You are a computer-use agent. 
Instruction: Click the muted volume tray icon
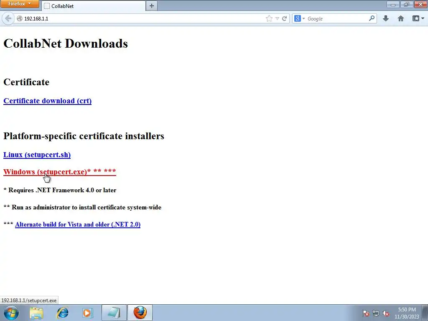pyautogui.click(x=386, y=313)
